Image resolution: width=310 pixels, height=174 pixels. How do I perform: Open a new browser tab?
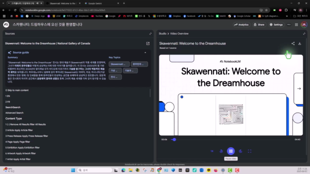[124, 3]
